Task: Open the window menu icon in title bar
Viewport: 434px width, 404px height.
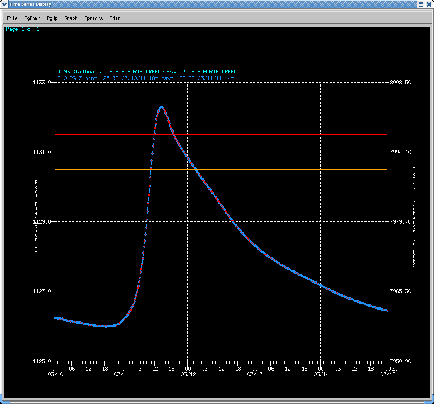Action: click(x=4, y=4)
